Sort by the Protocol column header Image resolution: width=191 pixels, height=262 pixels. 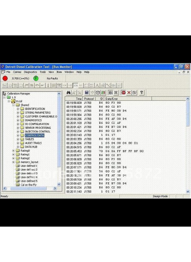89,99
